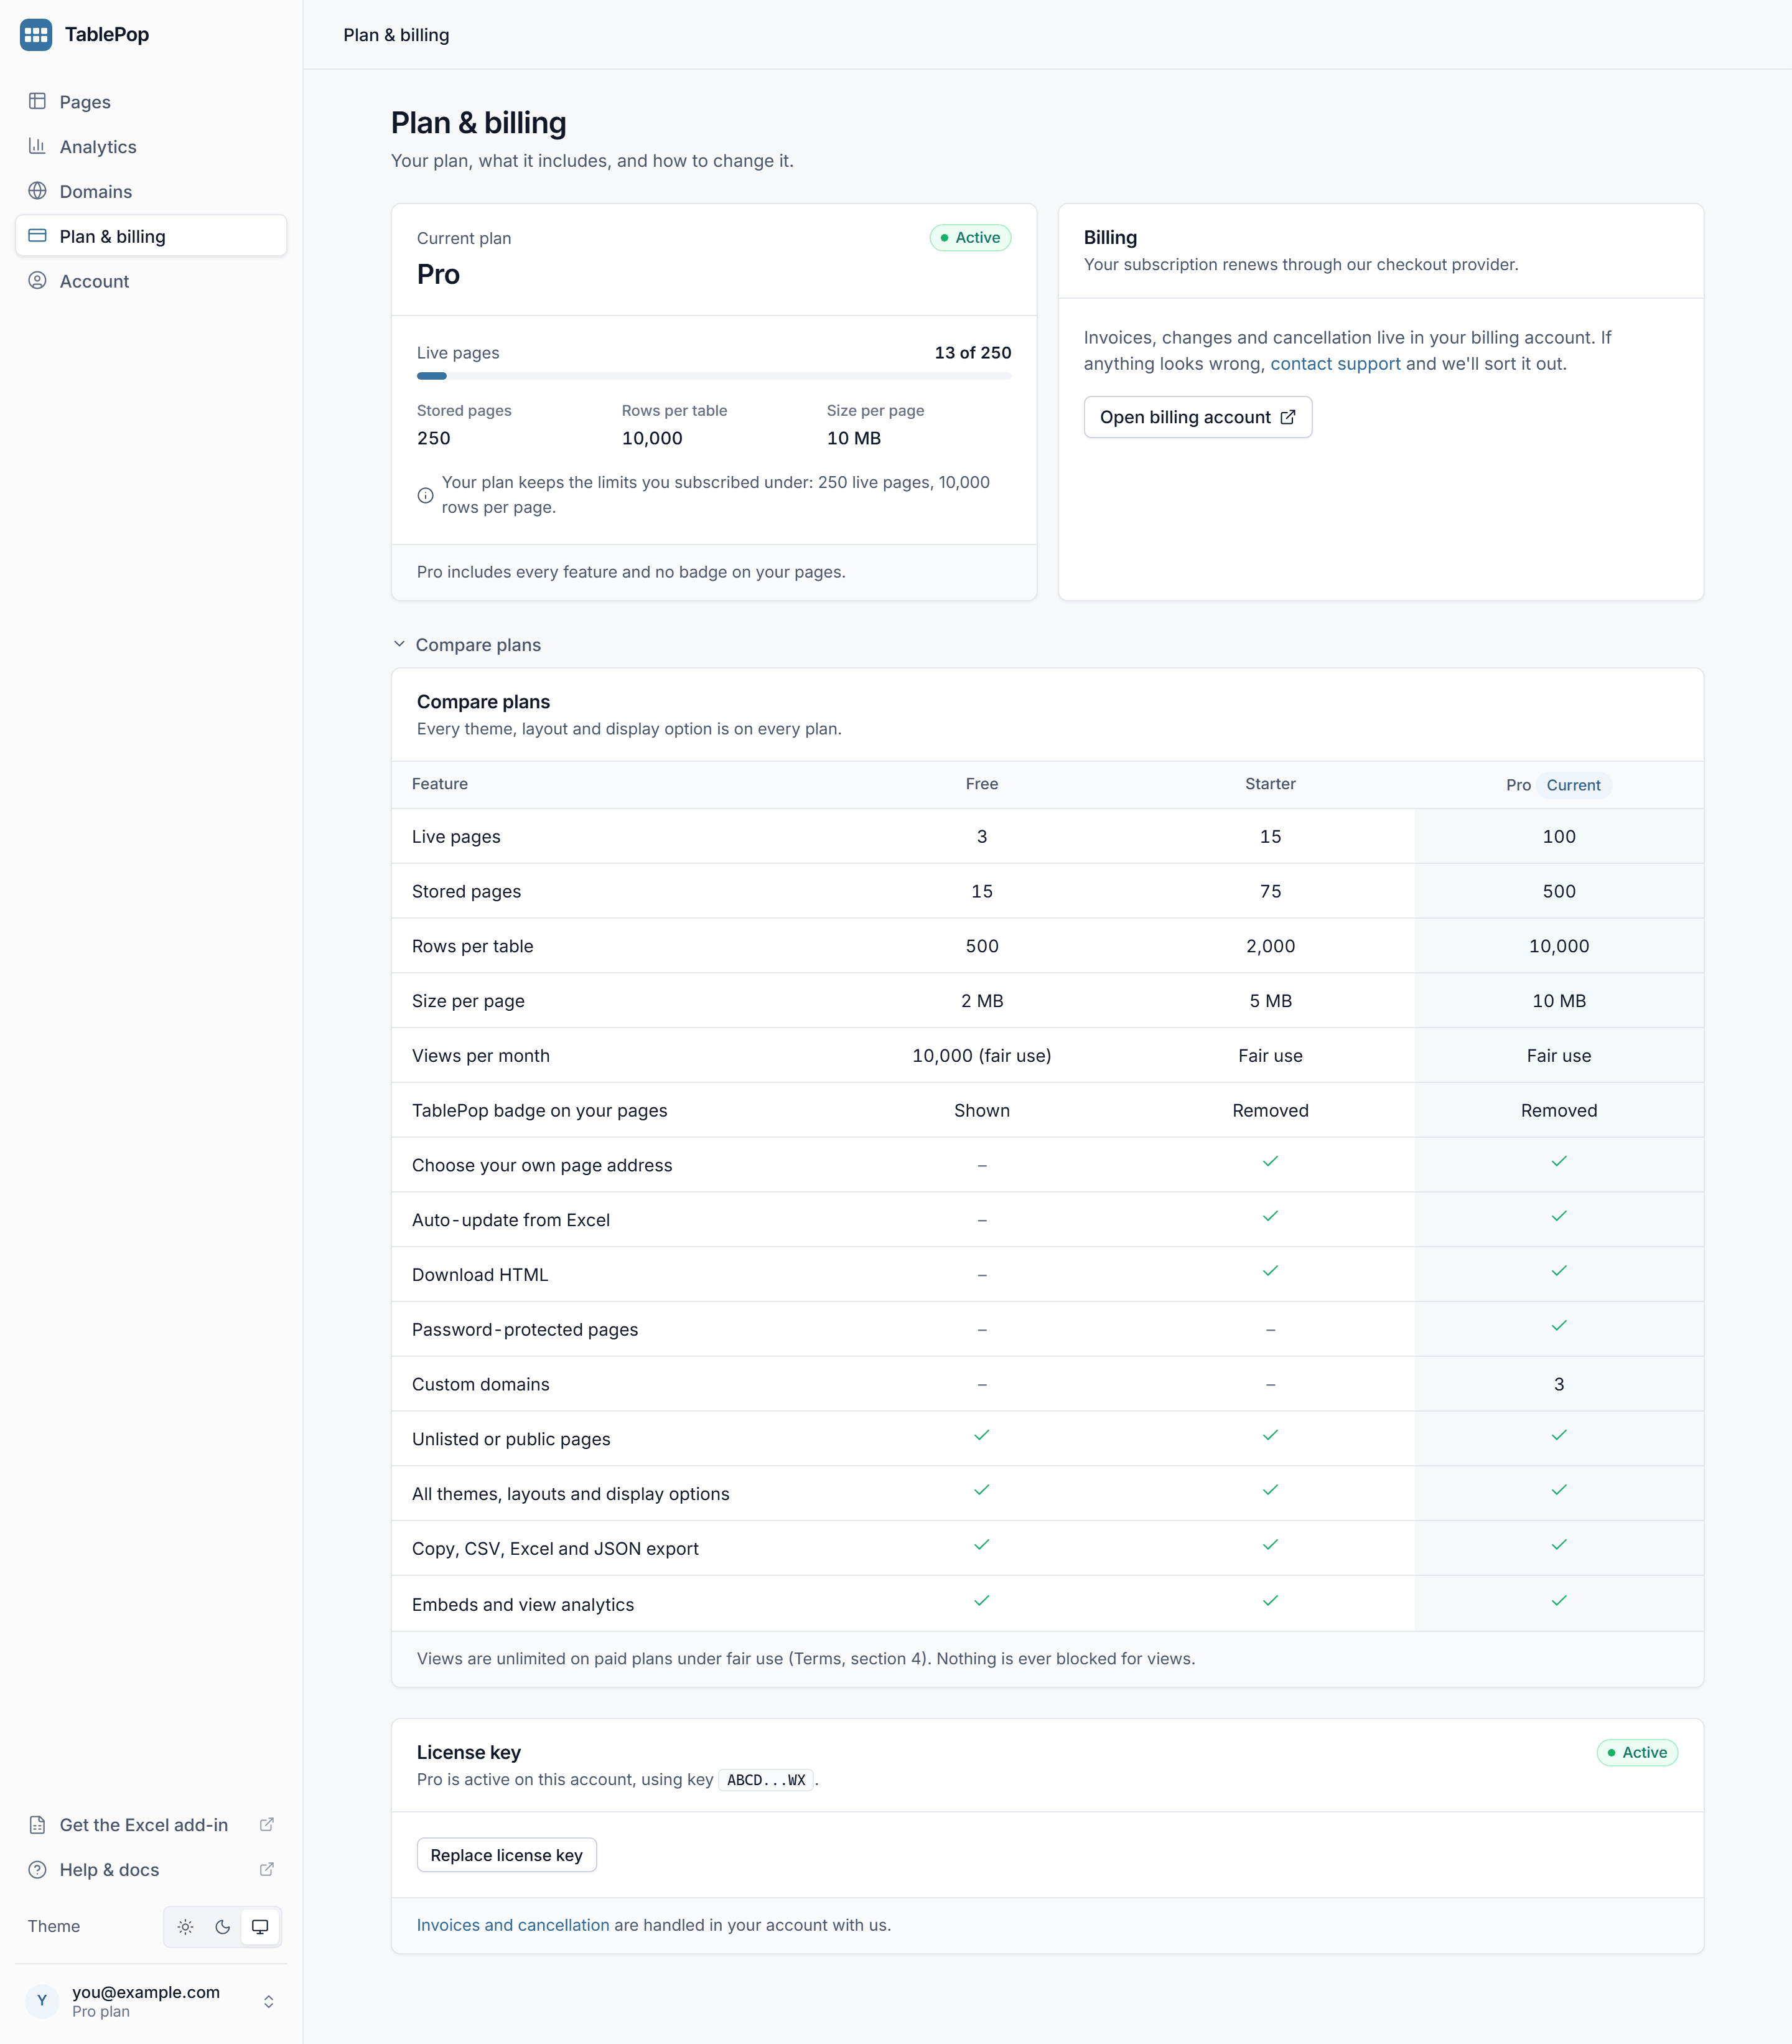Navigate to Account settings
This screenshot has height=2044, width=1792.
151,281
